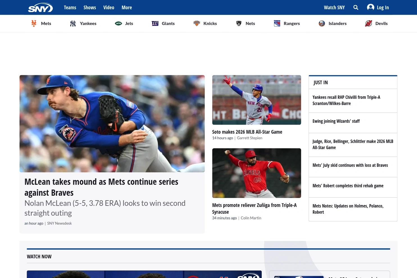This screenshot has width=417, height=278.
Task: Click the Rangers team logo
Action: click(277, 23)
